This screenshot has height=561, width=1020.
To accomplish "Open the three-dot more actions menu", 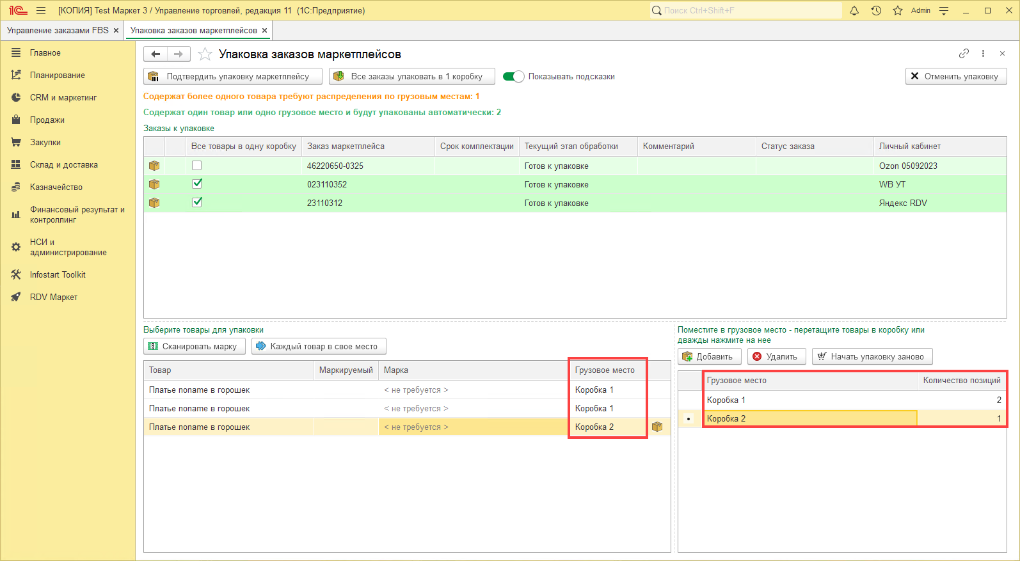I will coord(984,54).
